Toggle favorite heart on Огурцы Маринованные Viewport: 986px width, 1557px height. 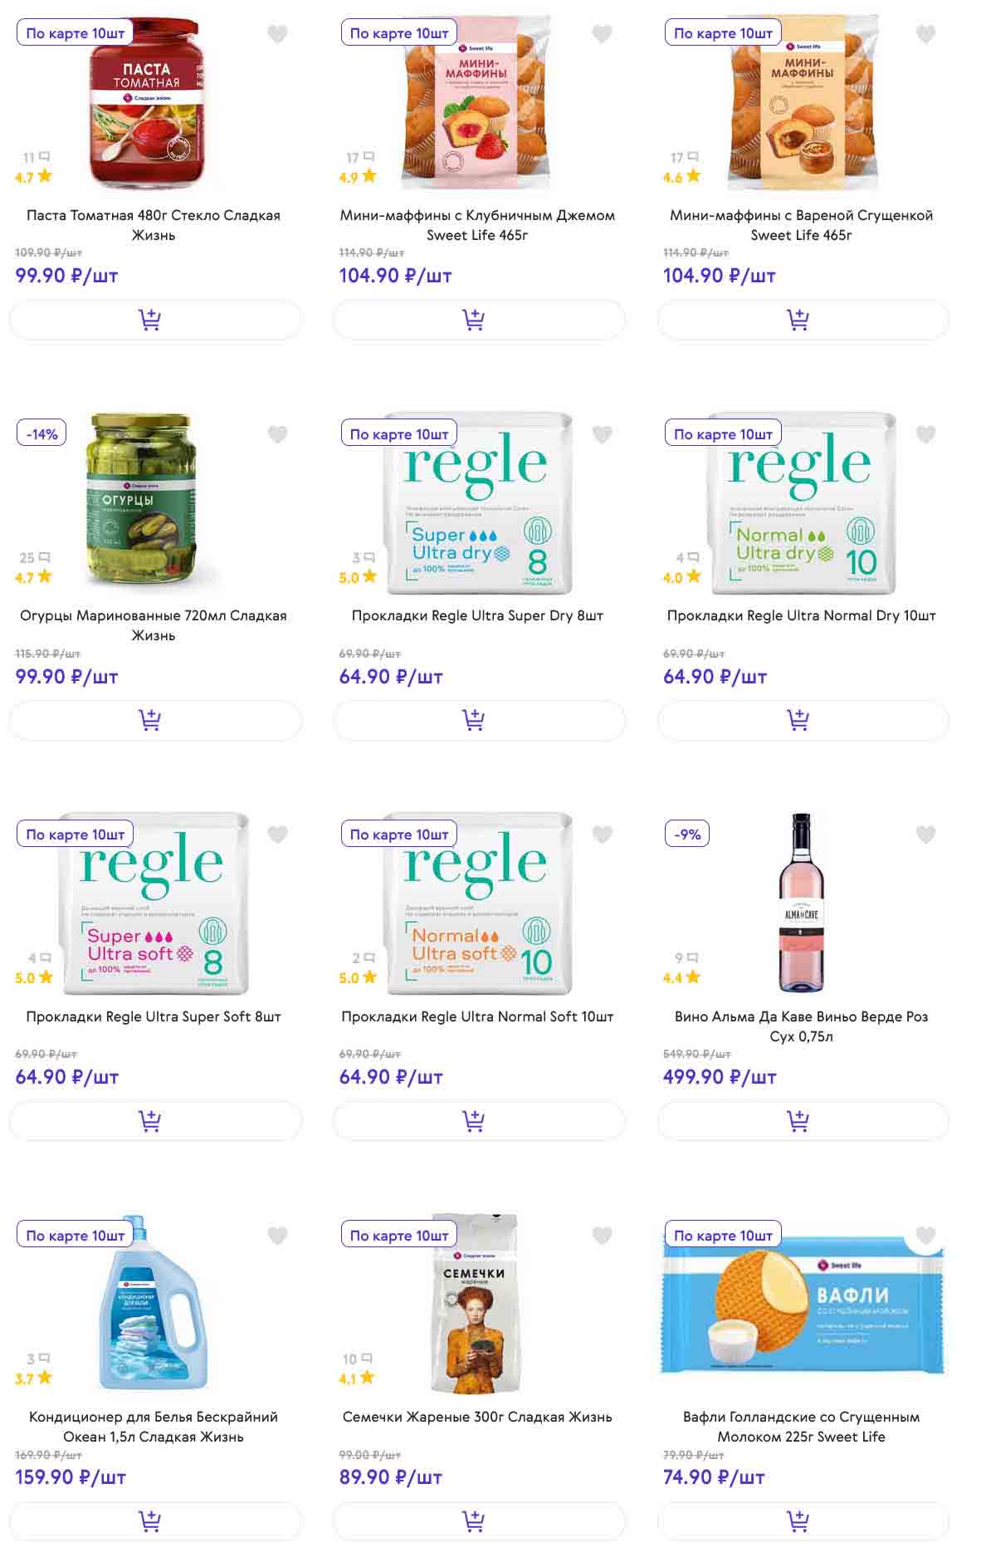pos(277,434)
